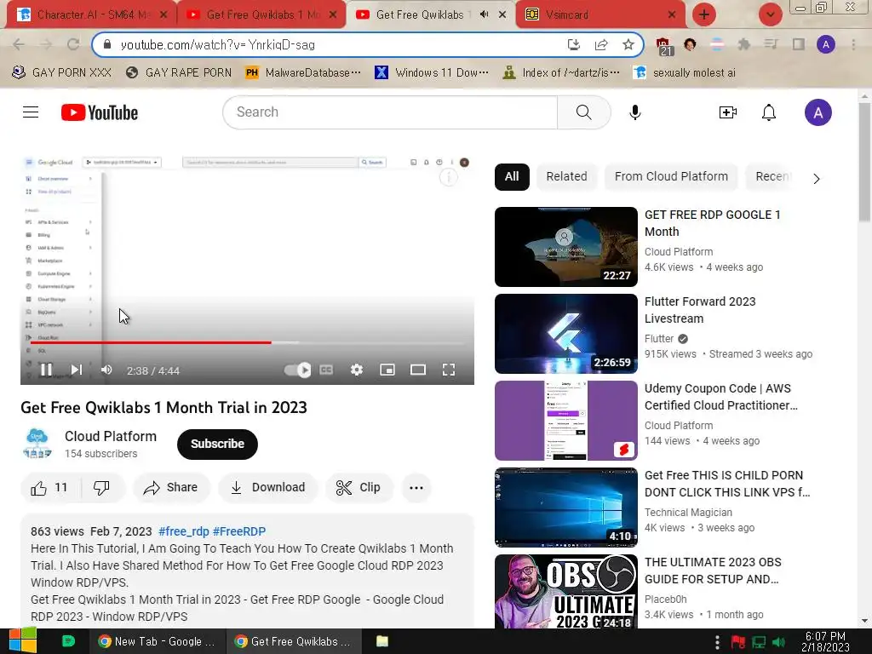This screenshot has width=872, height=654.
Task: Mute the video player volume
Action: coord(106,370)
